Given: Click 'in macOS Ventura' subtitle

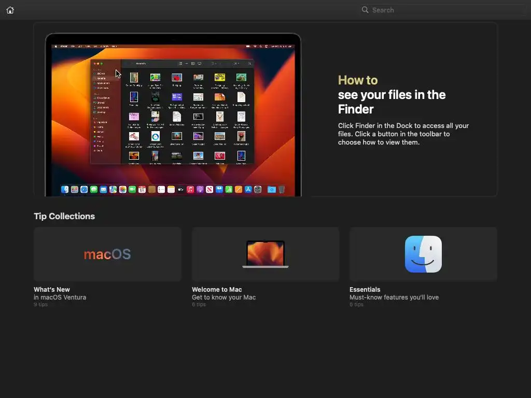Looking at the screenshot, I should coord(60,297).
